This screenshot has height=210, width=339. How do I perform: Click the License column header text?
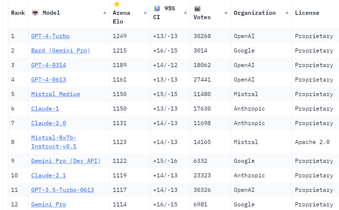pos(307,13)
